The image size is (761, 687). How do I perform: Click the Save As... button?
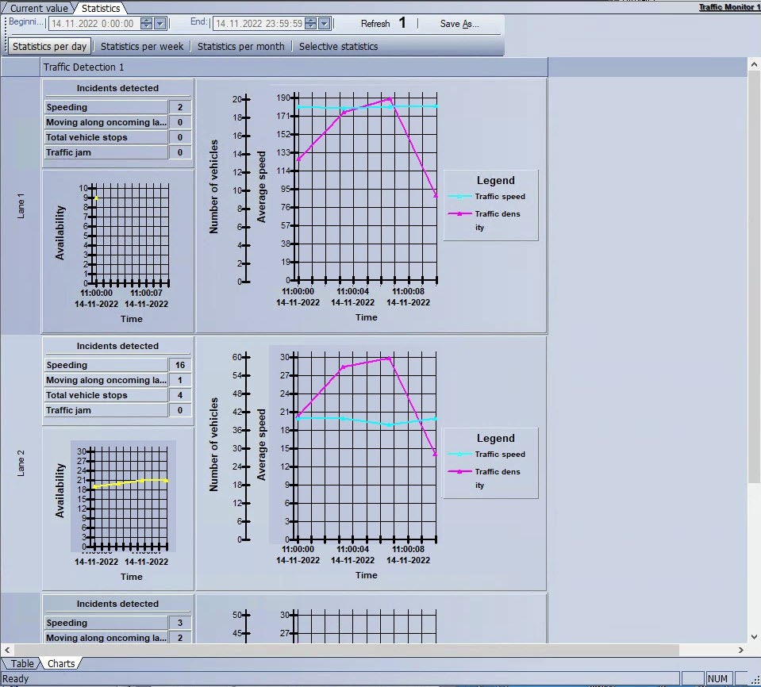coord(459,24)
